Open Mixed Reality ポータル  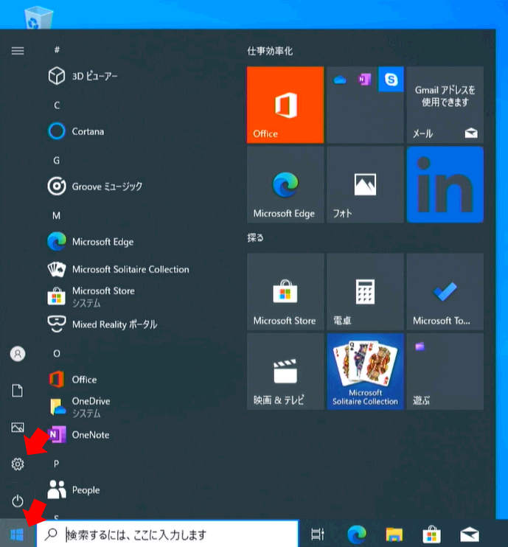pos(102,324)
